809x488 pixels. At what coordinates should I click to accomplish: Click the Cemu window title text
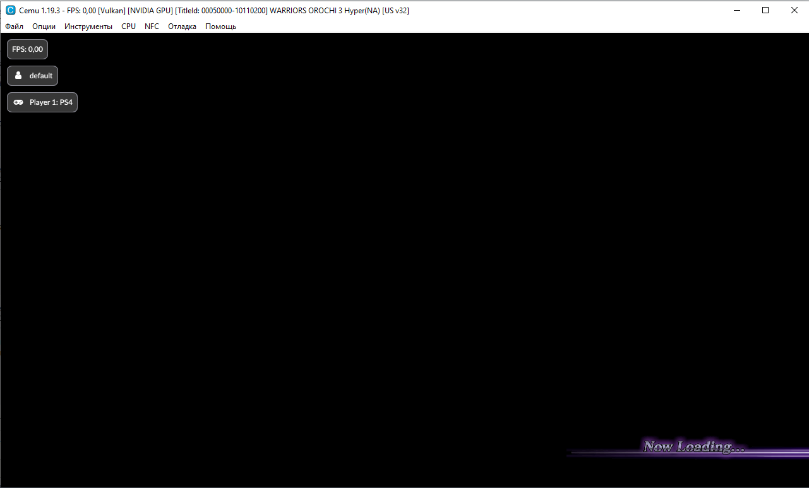[x=214, y=11]
